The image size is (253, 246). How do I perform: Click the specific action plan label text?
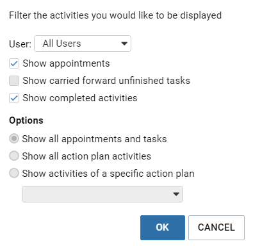tap(108, 174)
